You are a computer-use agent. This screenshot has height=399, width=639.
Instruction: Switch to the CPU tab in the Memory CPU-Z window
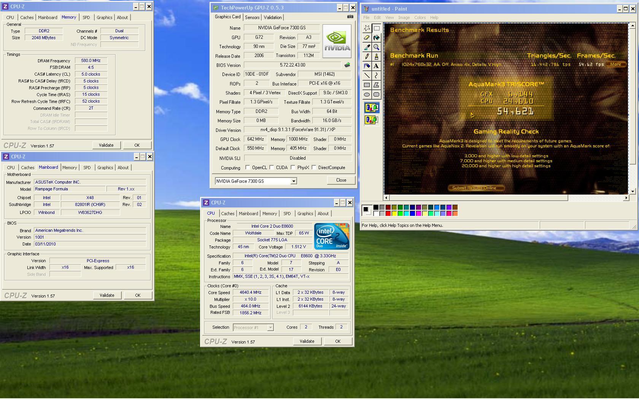(10, 17)
